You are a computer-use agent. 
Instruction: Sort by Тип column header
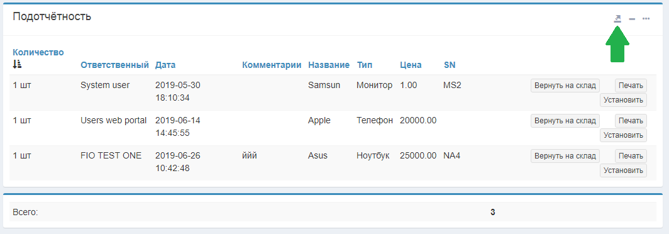coord(365,65)
